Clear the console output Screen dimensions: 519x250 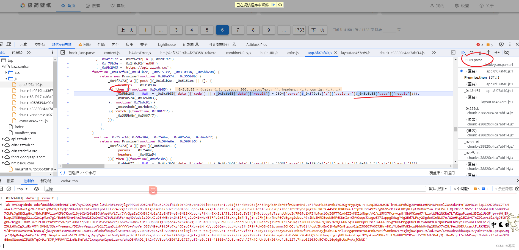(x=9, y=189)
